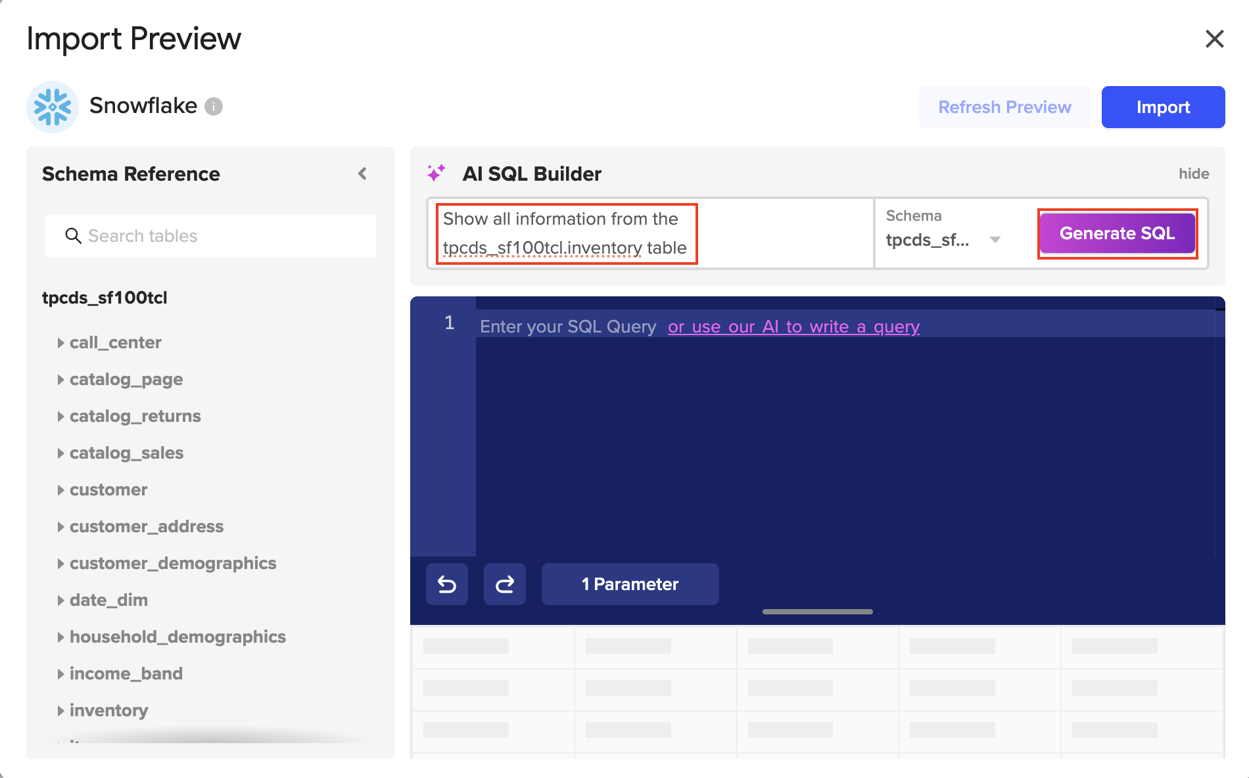Click the Snowflake logo icon

(53, 106)
